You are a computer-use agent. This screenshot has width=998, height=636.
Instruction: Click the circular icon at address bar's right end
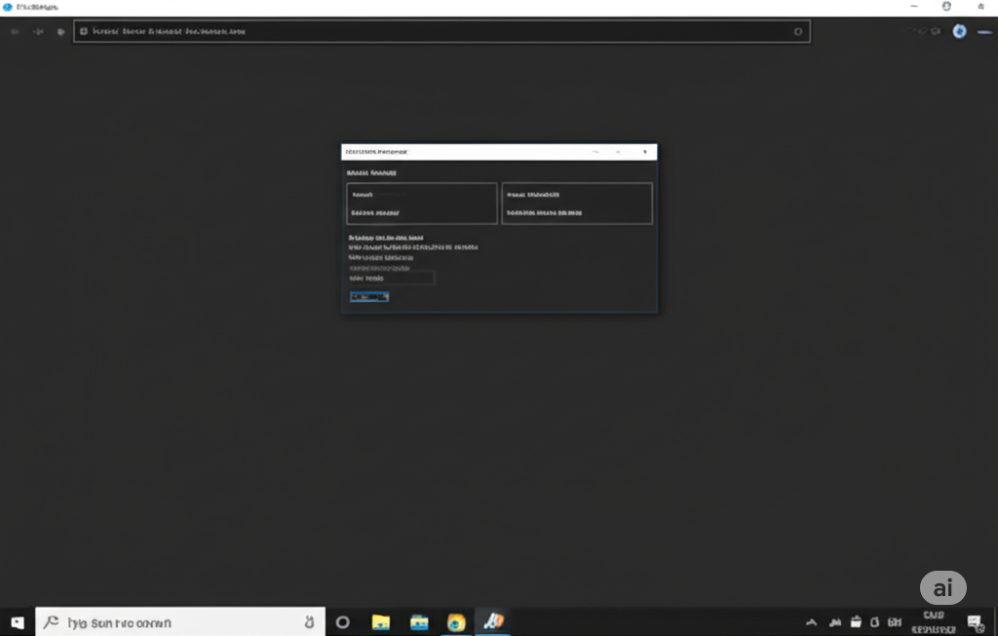[x=797, y=31]
